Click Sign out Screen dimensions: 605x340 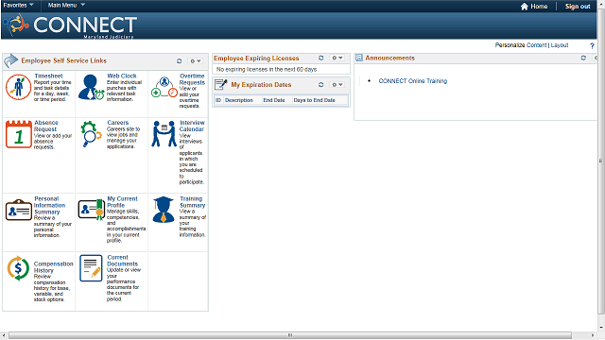578,7
